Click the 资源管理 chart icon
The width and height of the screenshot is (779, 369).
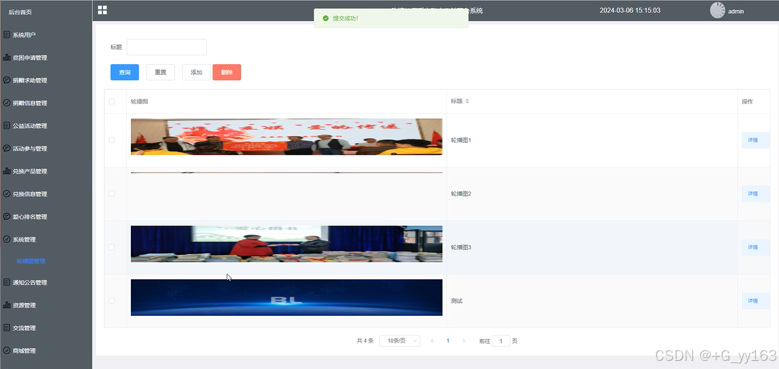pos(6,305)
